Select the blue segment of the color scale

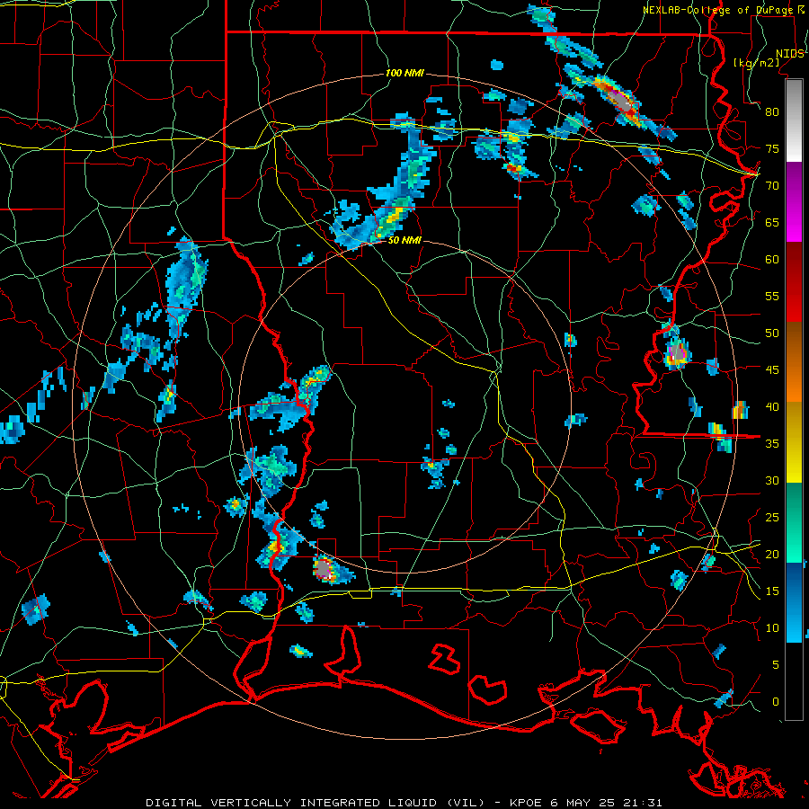[794, 602]
